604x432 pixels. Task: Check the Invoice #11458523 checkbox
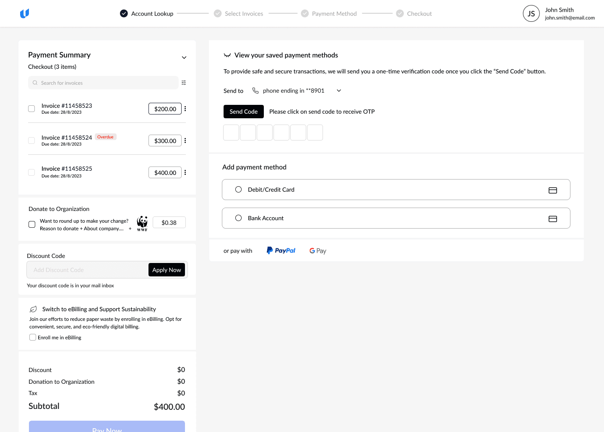coord(31,109)
